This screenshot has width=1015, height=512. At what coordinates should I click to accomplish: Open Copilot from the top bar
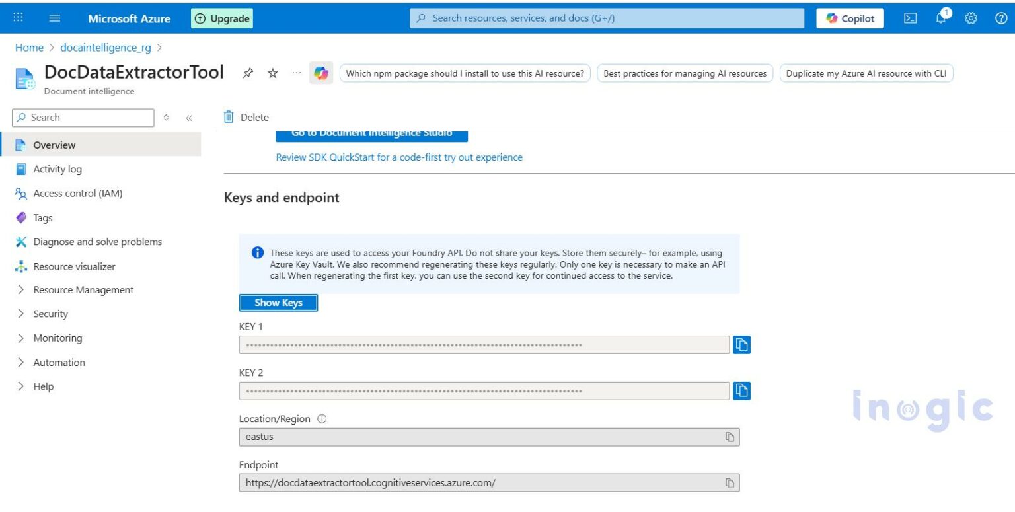(850, 18)
